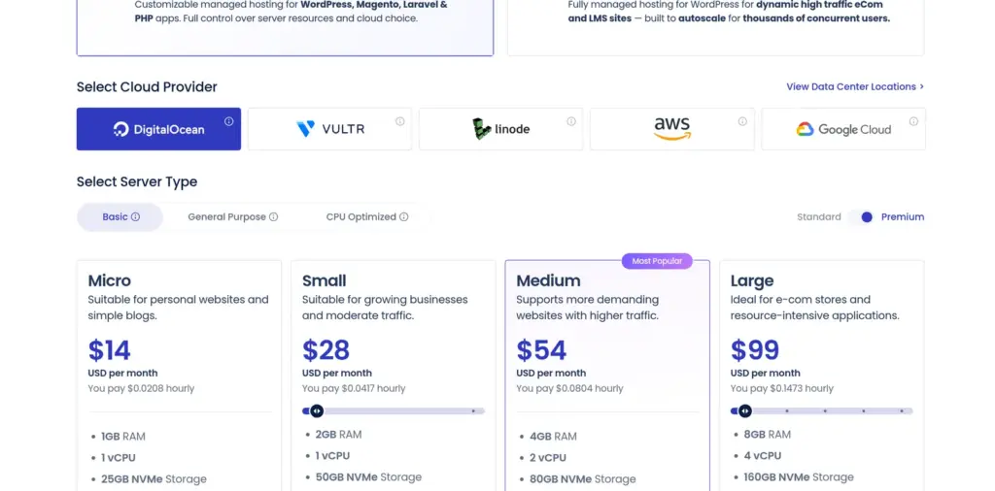Image resolution: width=995 pixels, height=491 pixels.
Task: Choose the Google Cloud provider
Action: tap(843, 129)
